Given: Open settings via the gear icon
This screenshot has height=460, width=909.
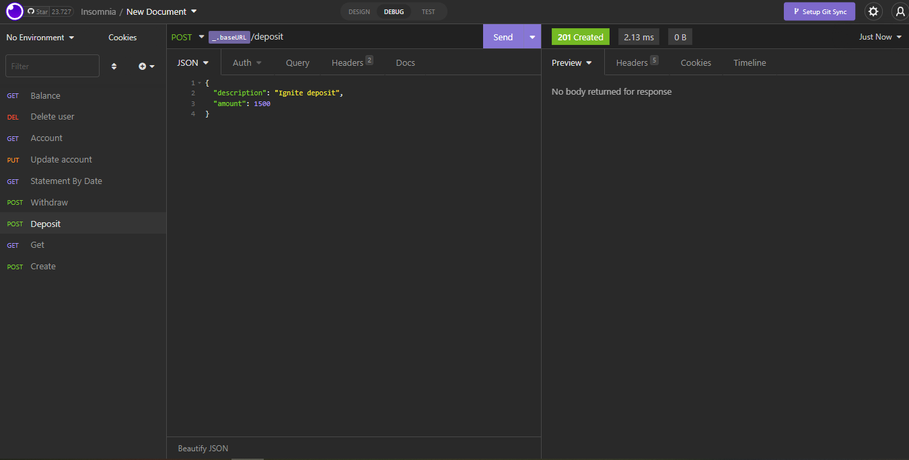Looking at the screenshot, I should point(873,11).
